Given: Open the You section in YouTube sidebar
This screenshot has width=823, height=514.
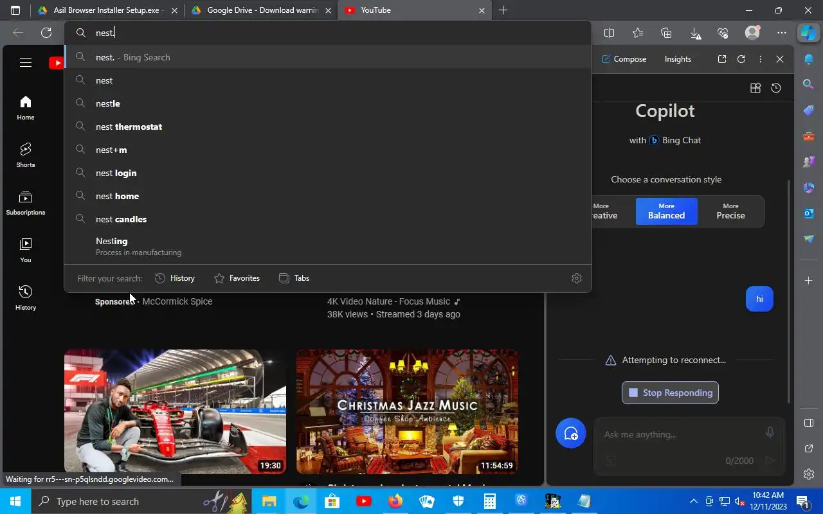Looking at the screenshot, I should [26, 251].
